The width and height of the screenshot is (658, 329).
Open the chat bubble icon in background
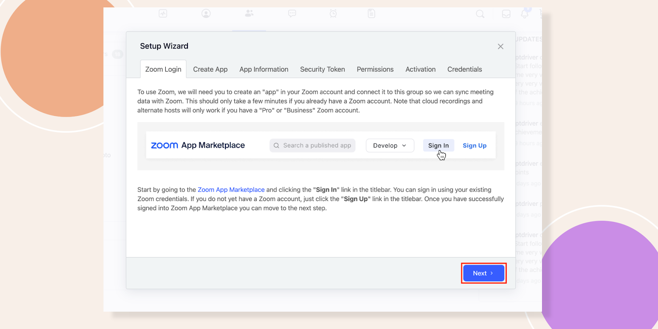pos(292,14)
